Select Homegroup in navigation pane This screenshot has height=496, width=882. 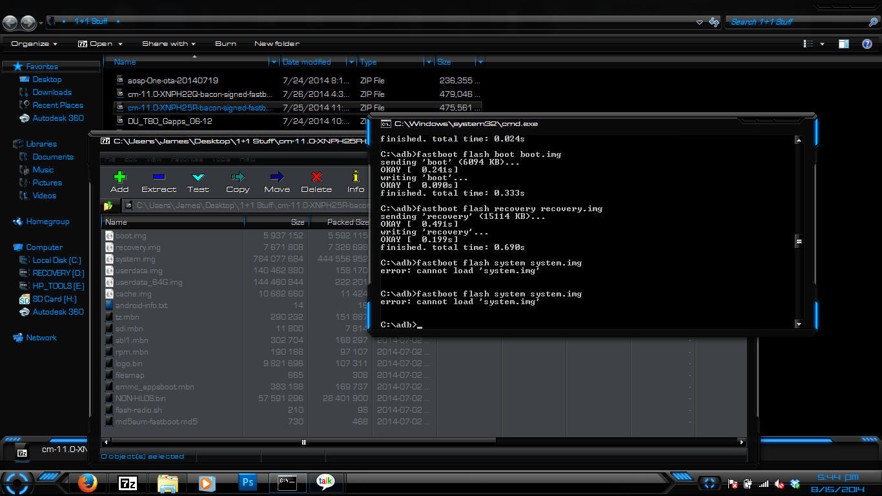[x=47, y=222]
